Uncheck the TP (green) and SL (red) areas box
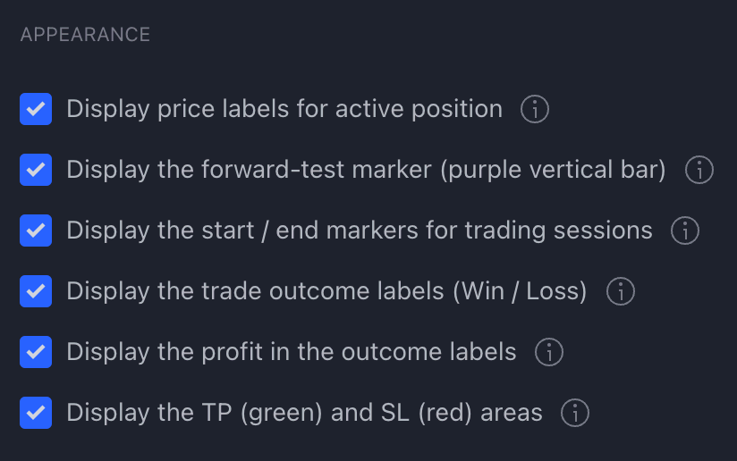The height and width of the screenshot is (461, 737). (36, 413)
